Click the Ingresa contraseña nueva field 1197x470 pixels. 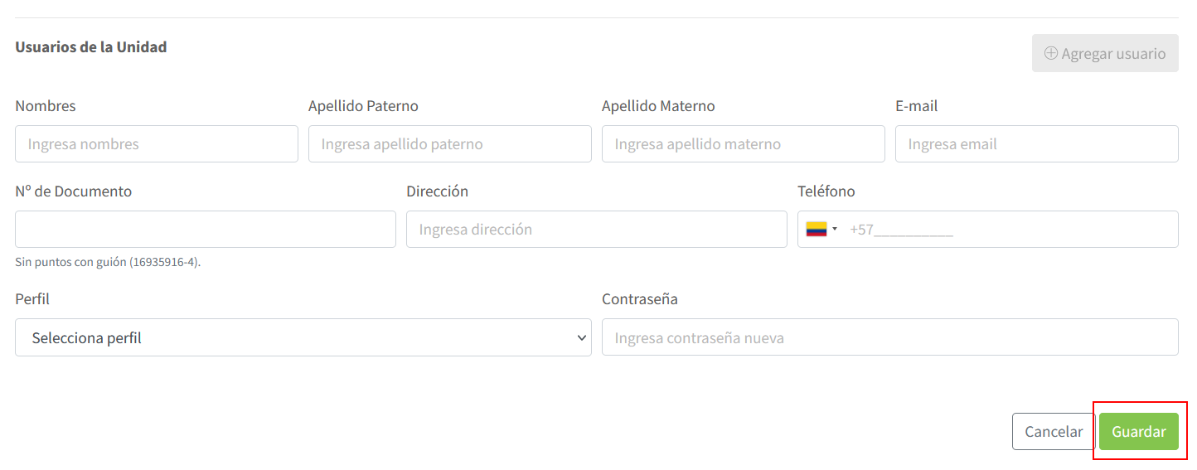[890, 337]
